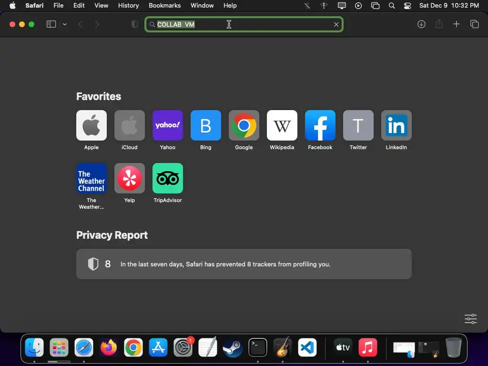
Task: Open a new tab with the plus button
Action: click(456, 24)
